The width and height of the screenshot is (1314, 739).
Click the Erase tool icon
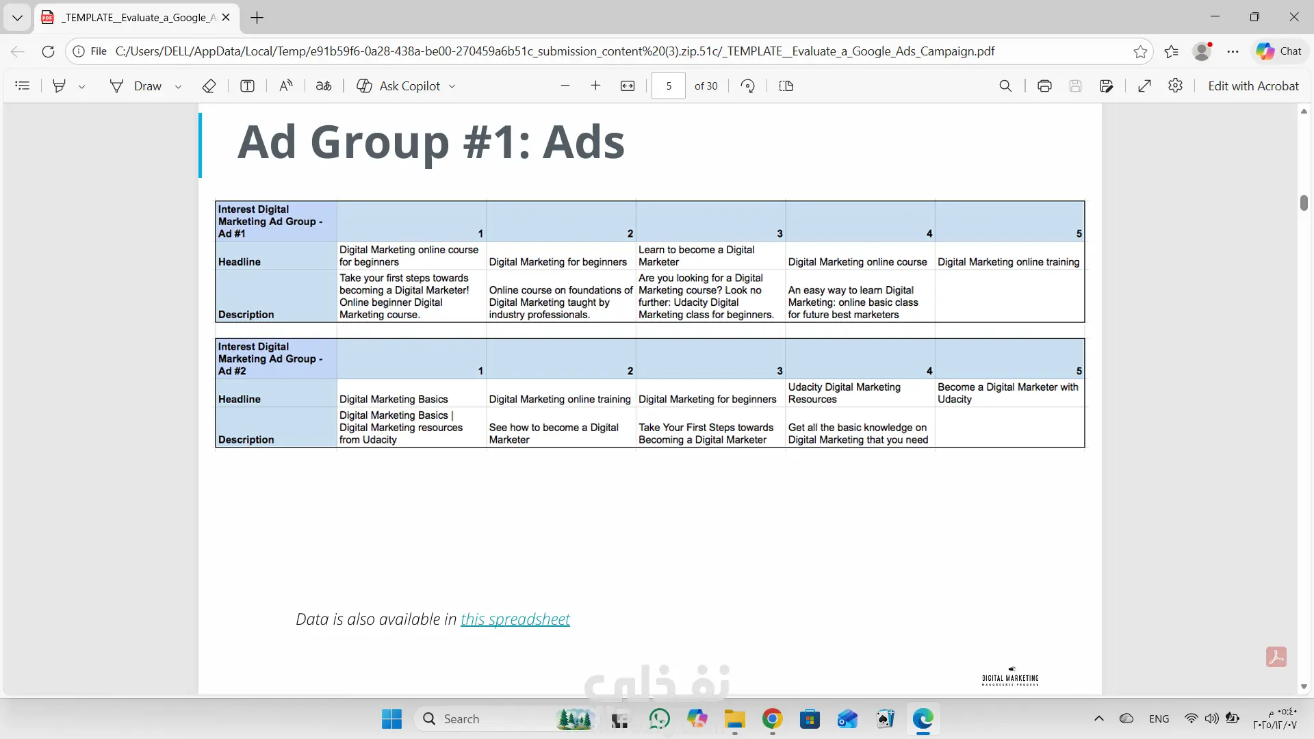[209, 86]
